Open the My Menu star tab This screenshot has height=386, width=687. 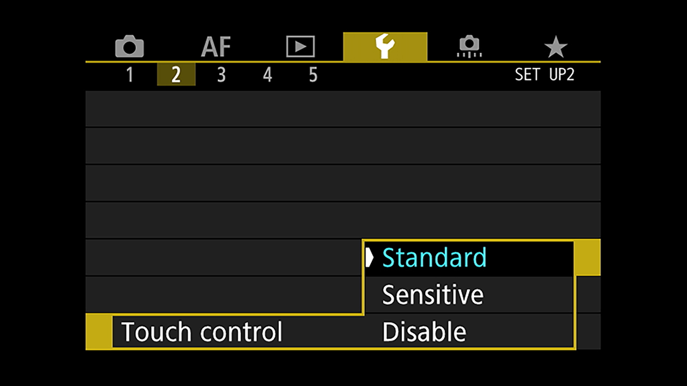(555, 47)
